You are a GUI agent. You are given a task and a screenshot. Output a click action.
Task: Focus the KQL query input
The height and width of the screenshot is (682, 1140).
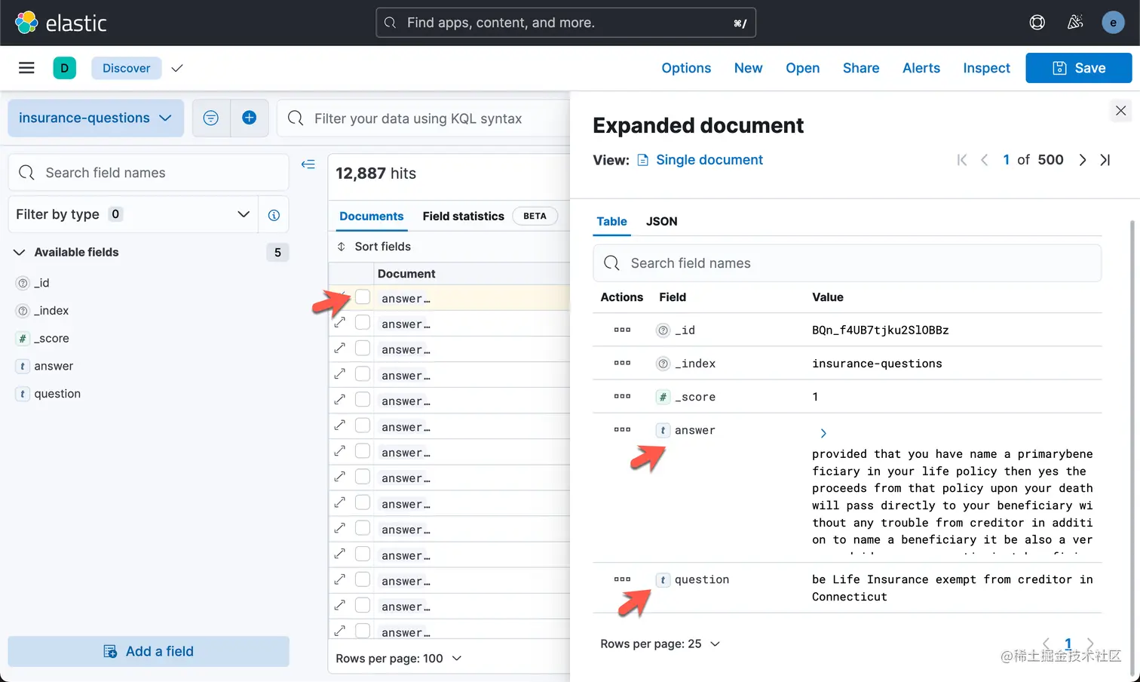click(x=424, y=118)
